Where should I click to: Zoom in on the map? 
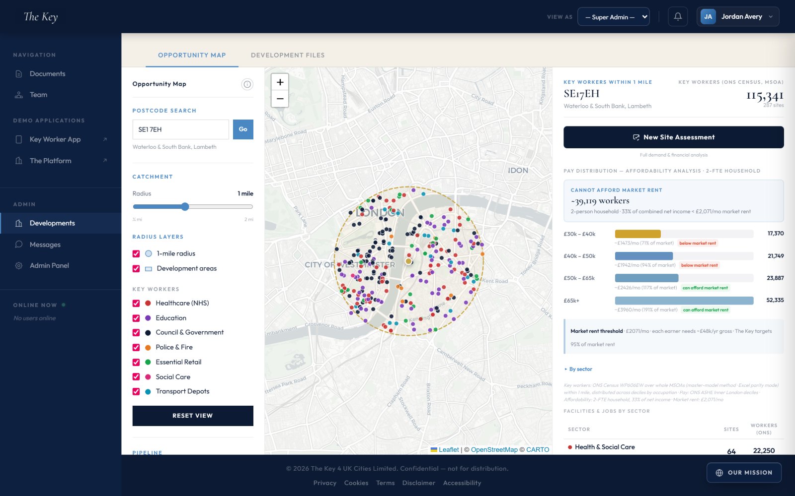coord(280,82)
